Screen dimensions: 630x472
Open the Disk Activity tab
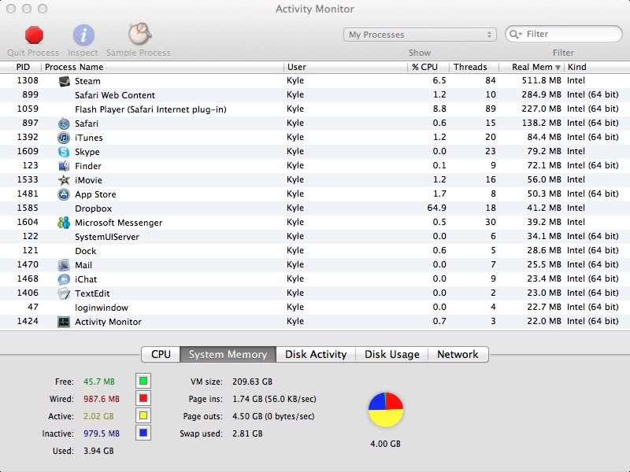pos(316,355)
